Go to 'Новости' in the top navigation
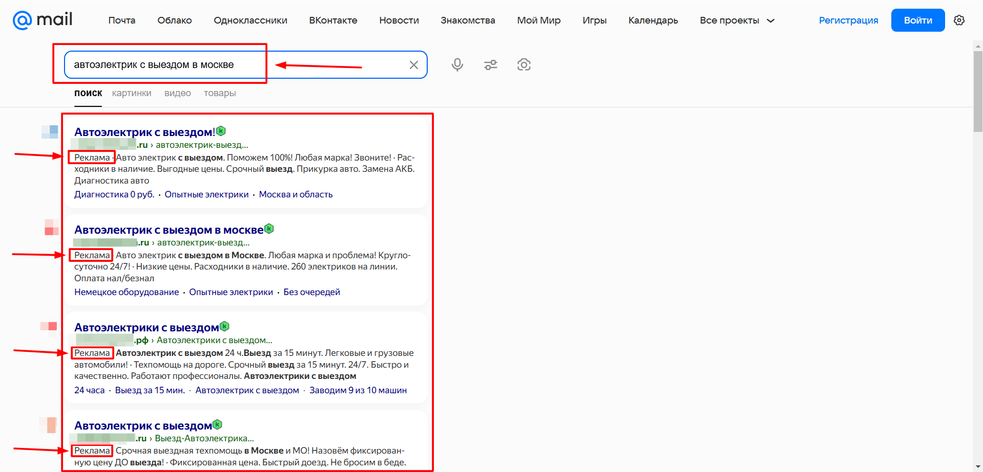The width and height of the screenshot is (983, 472). point(399,20)
